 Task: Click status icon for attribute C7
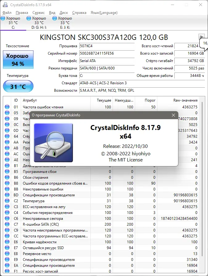pos(7,224)
